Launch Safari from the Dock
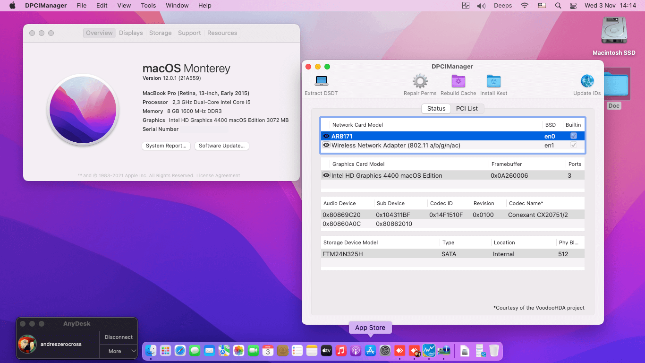 (180, 350)
